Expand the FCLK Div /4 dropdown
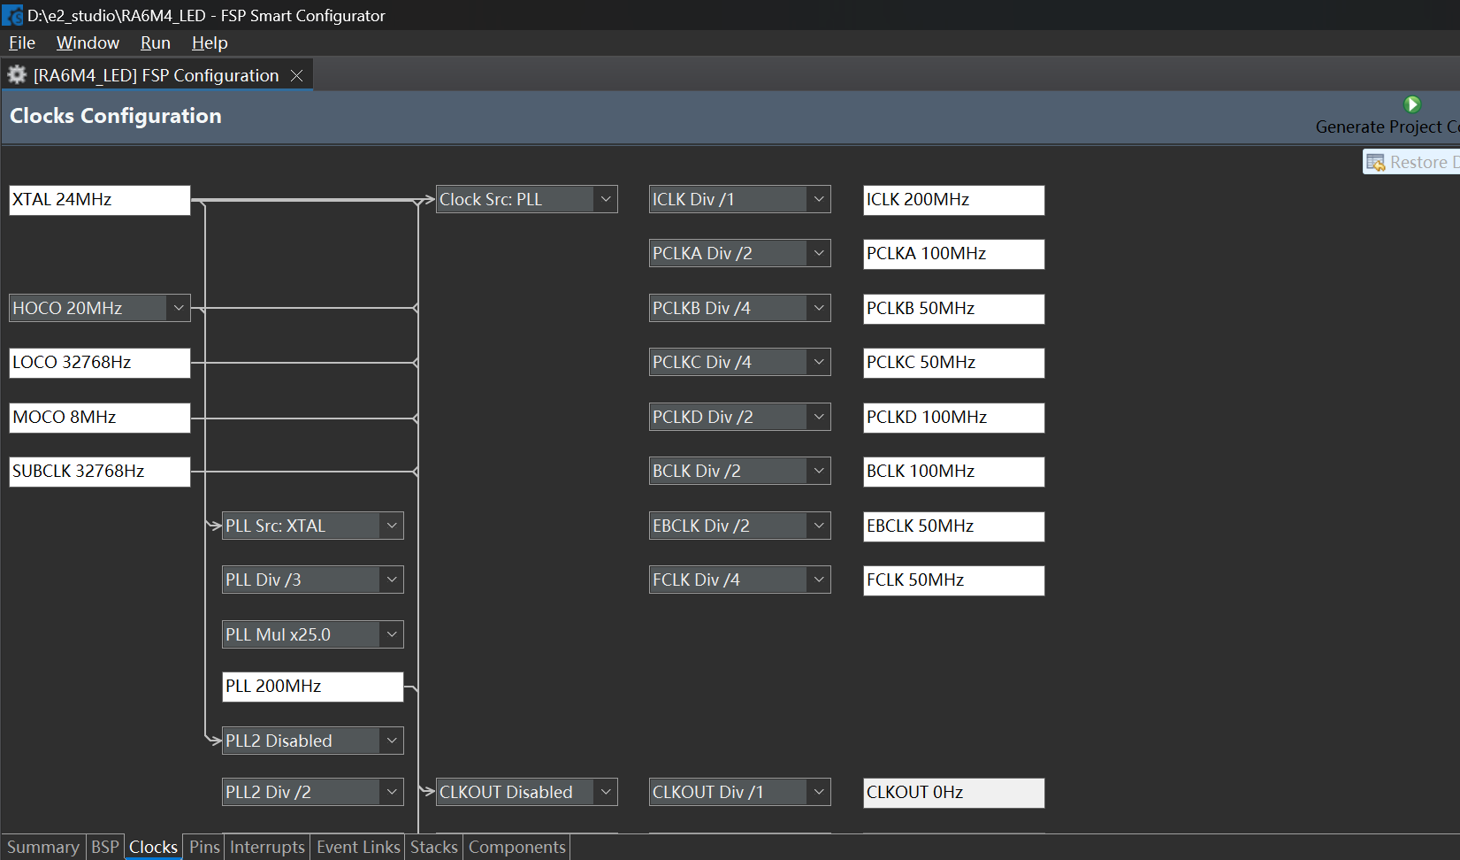 tap(819, 580)
